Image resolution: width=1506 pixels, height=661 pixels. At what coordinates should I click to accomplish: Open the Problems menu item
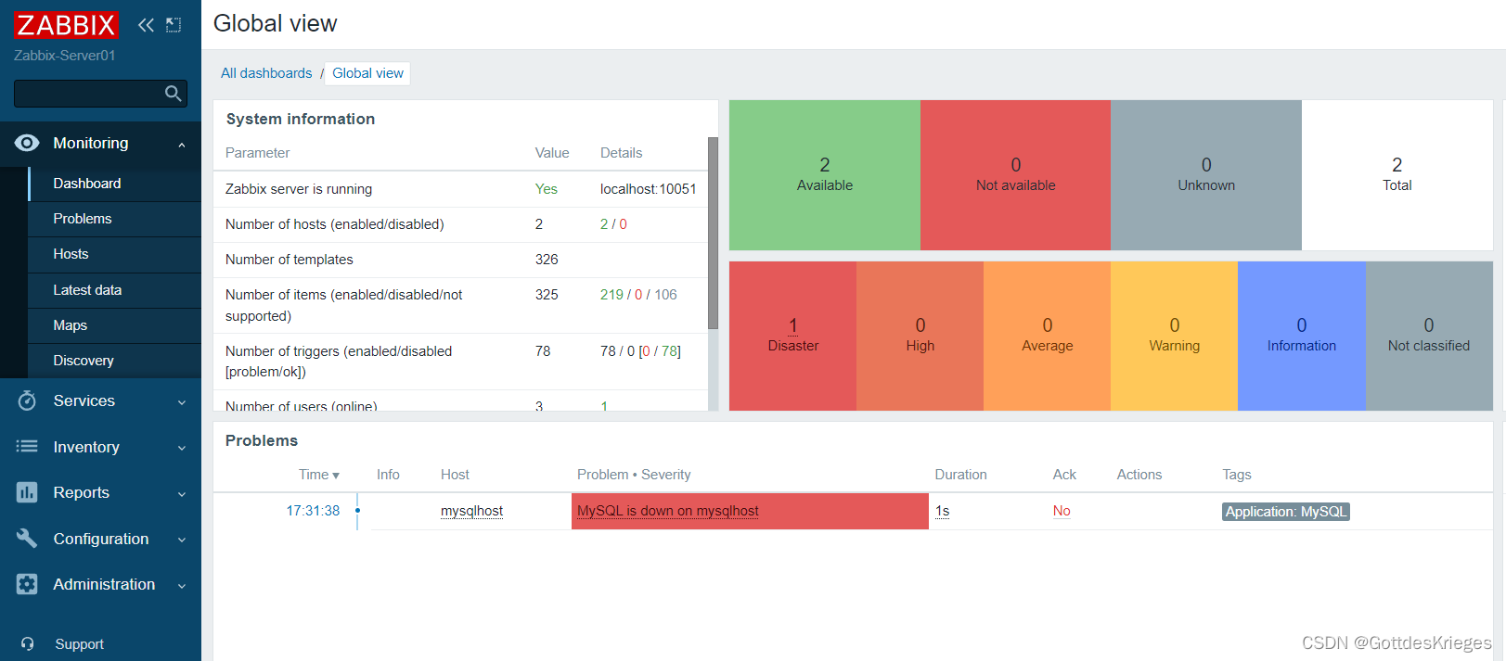pos(115,219)
